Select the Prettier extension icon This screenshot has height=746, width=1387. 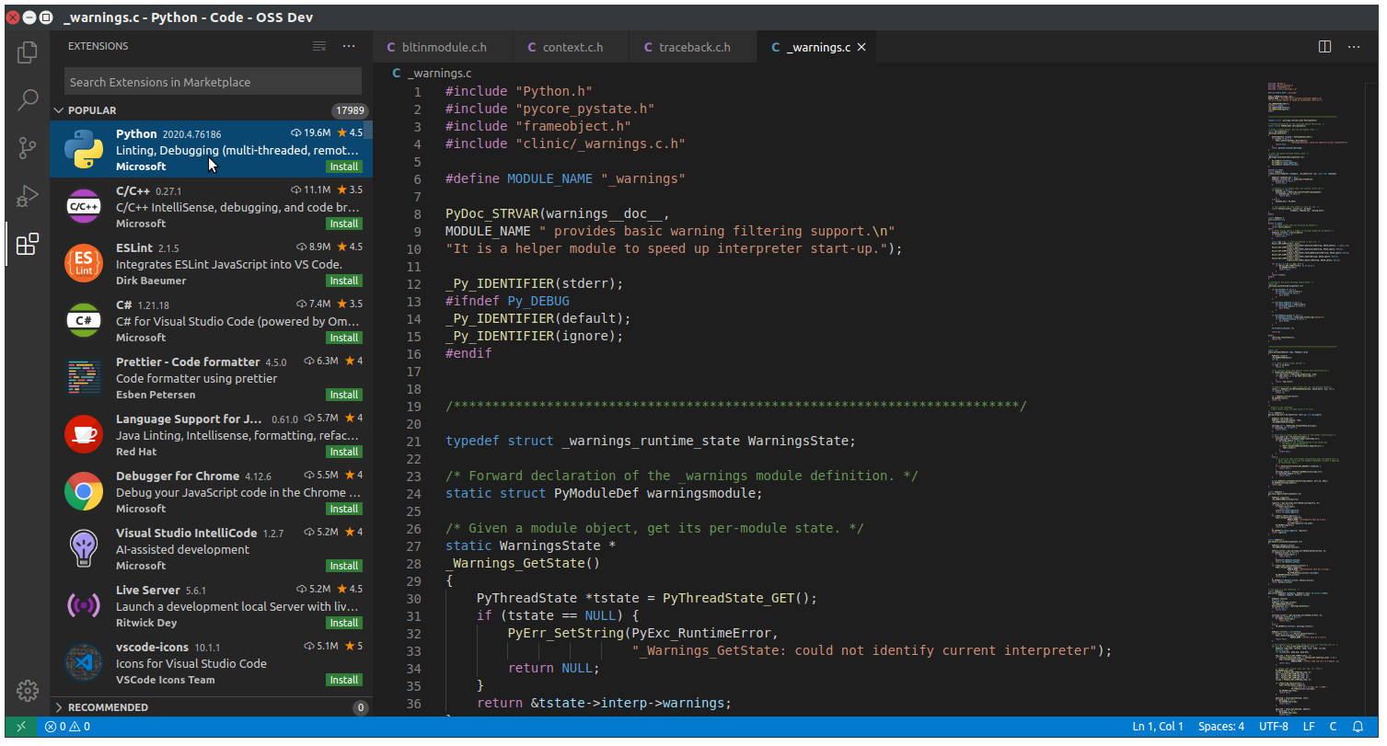[84, 377]
